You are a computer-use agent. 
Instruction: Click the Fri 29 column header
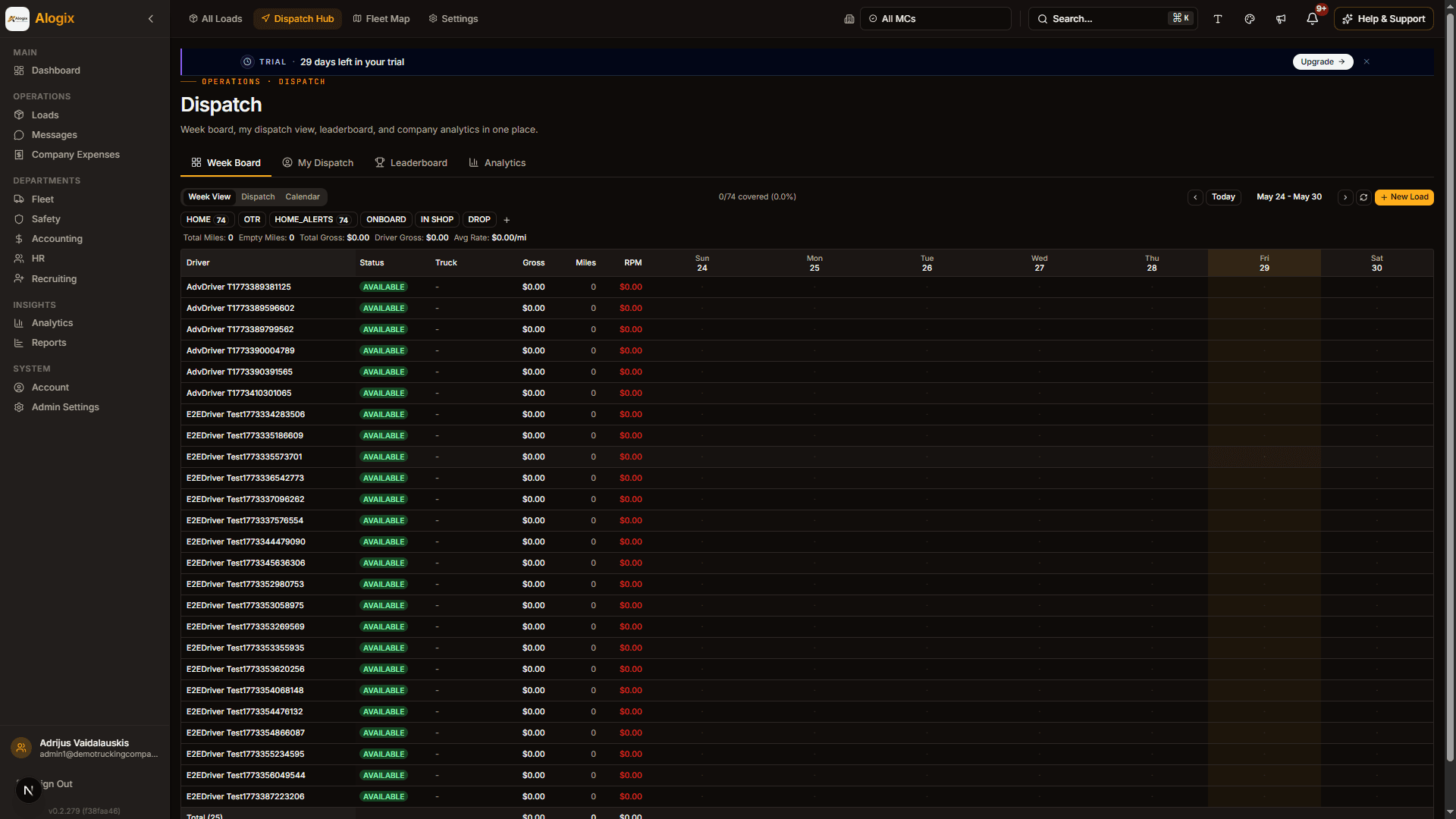click(x=1264, y=263)
